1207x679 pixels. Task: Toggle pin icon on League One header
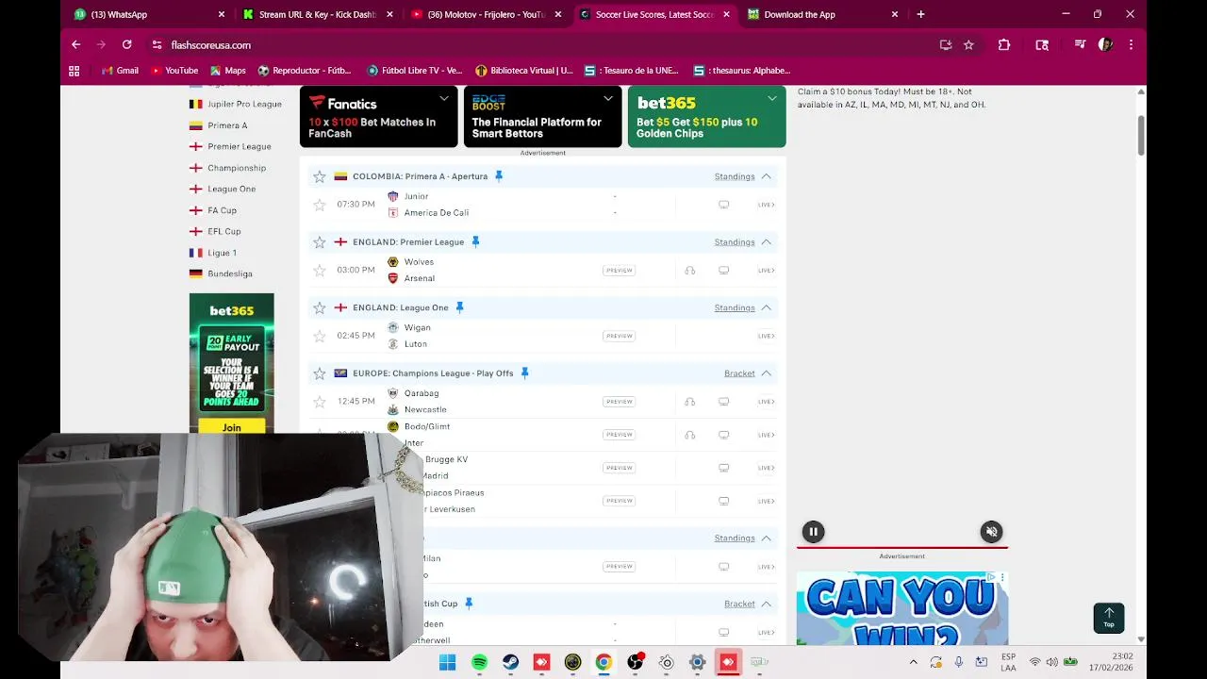[459, 307]
